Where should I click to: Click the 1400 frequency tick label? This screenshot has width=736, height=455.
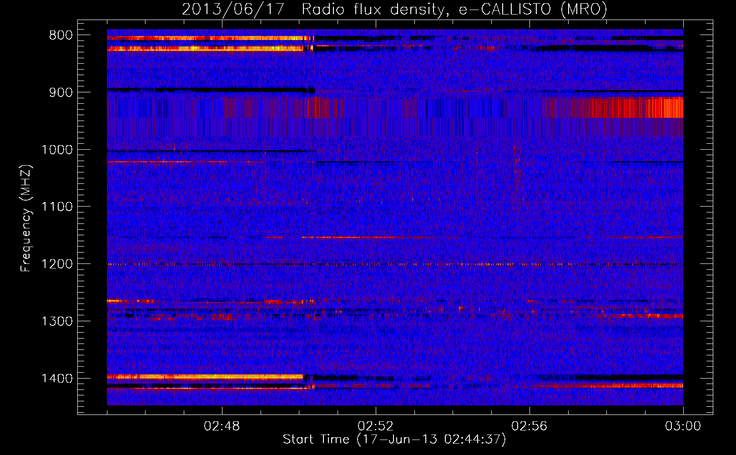pos(57,379)
